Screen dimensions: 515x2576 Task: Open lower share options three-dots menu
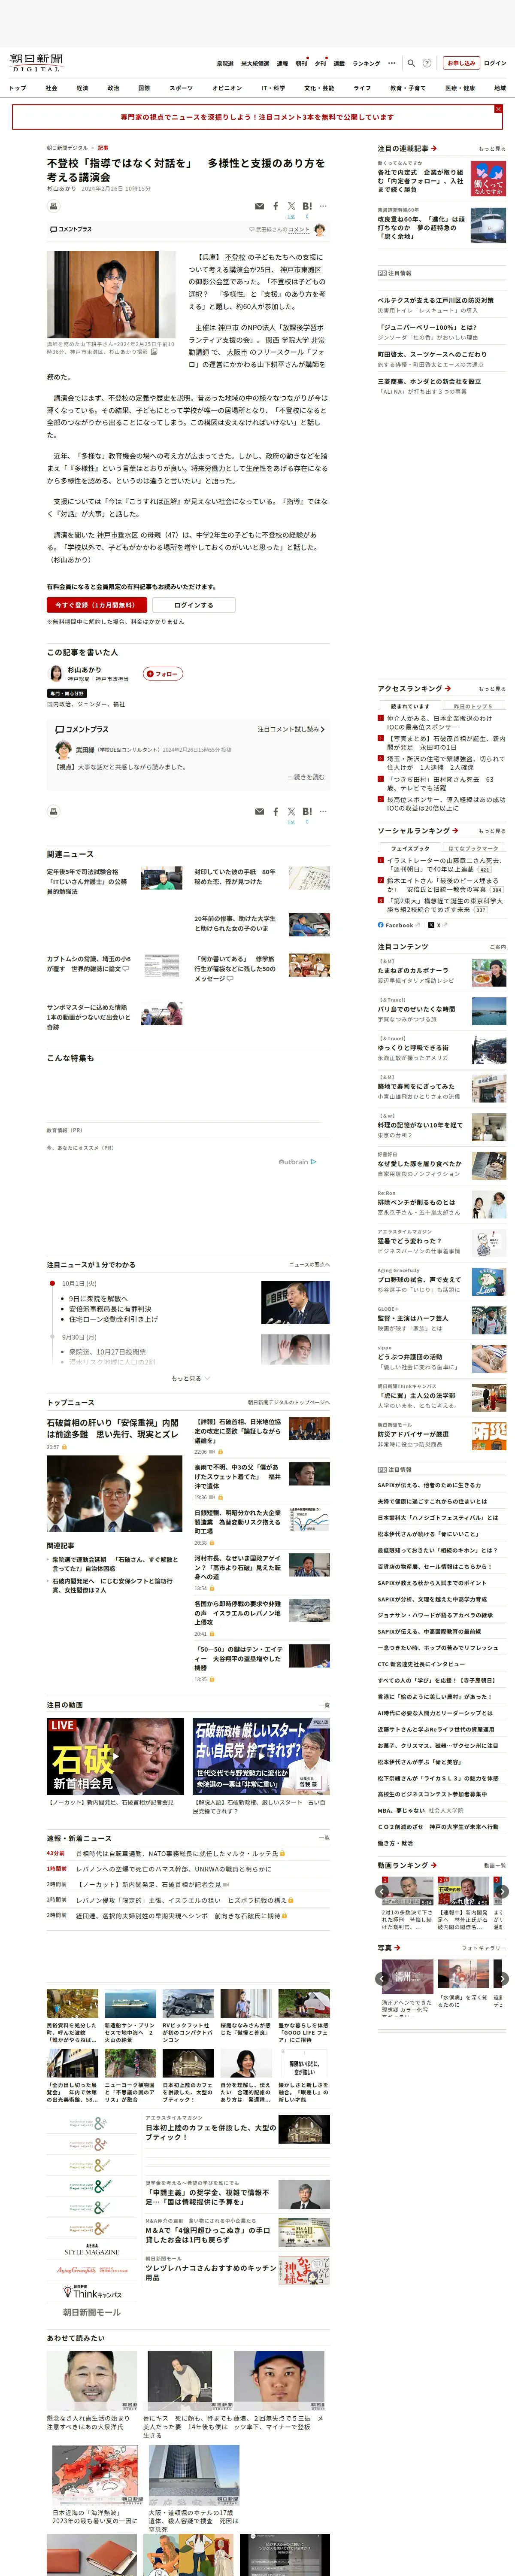click(x=323, y=811)
